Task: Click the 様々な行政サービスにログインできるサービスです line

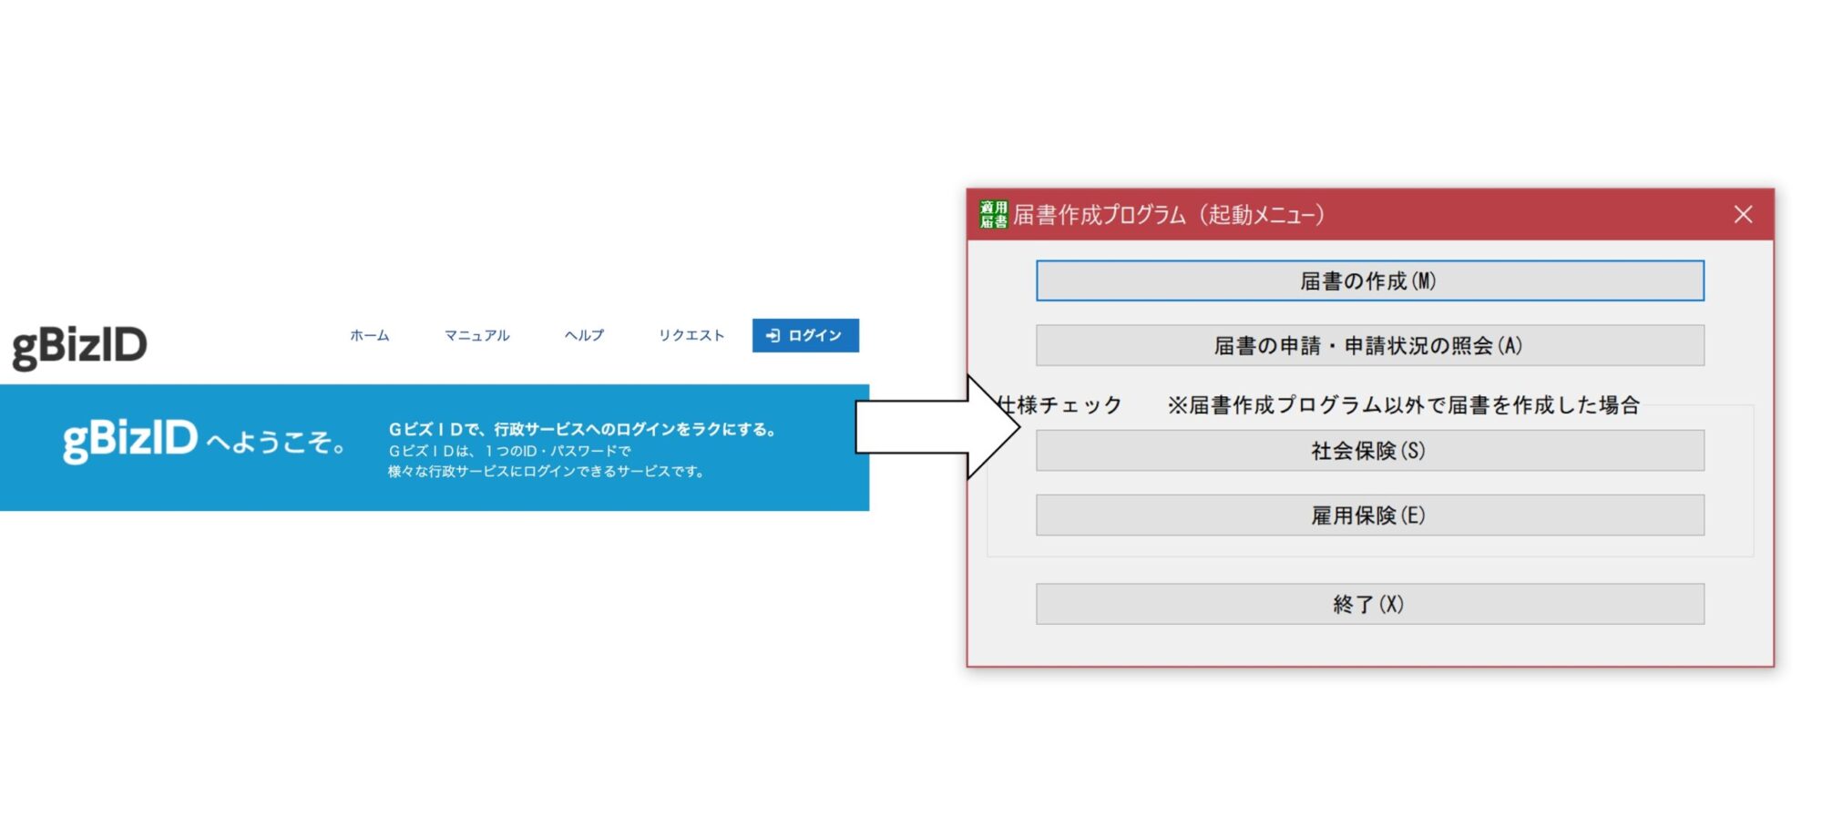Action: tap(547, 471)
